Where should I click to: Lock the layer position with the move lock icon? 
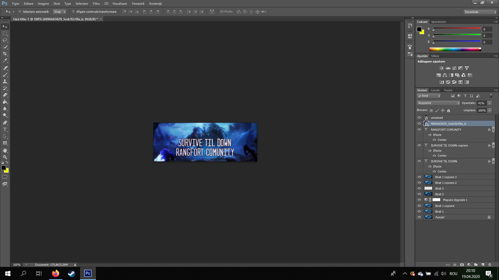pyautogui.click(x=442, y=110)
